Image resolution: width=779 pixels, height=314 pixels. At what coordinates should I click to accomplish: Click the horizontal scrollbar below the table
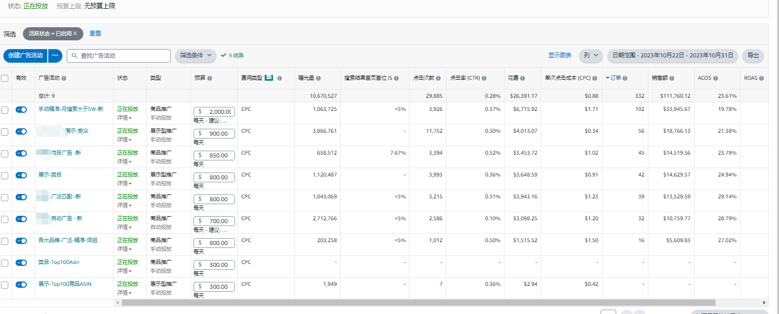[x=418, y=302]
